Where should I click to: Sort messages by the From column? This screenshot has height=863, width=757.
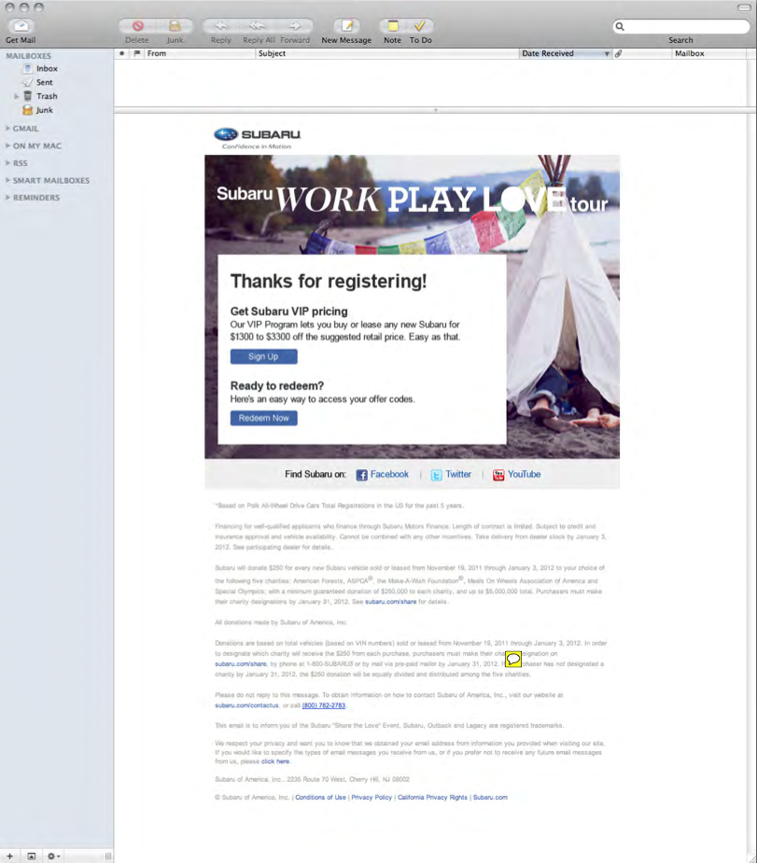pos(200,53)
